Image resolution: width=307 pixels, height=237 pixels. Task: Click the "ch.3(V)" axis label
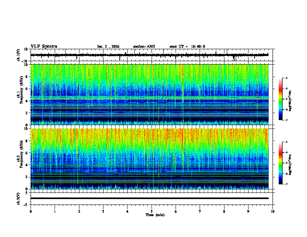click(x=19, y=199)
